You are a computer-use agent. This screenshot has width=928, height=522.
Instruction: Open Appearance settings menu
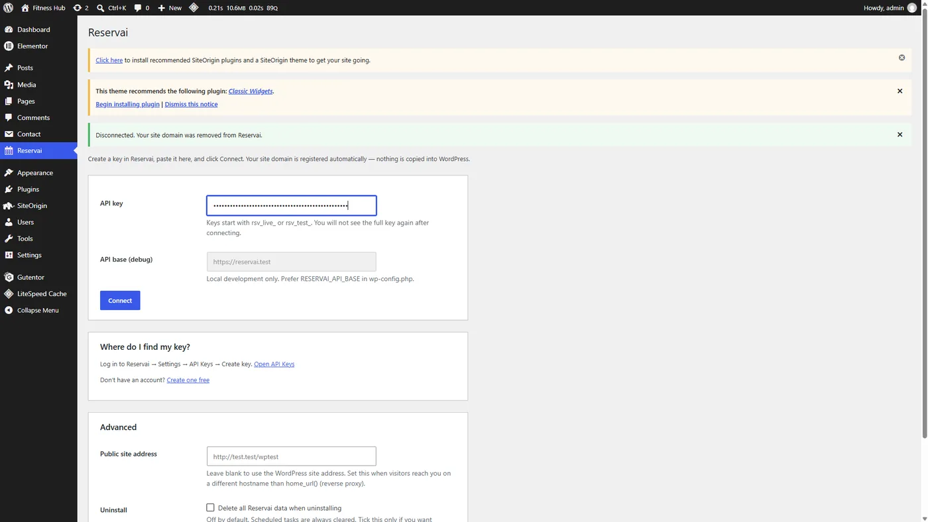38,173
